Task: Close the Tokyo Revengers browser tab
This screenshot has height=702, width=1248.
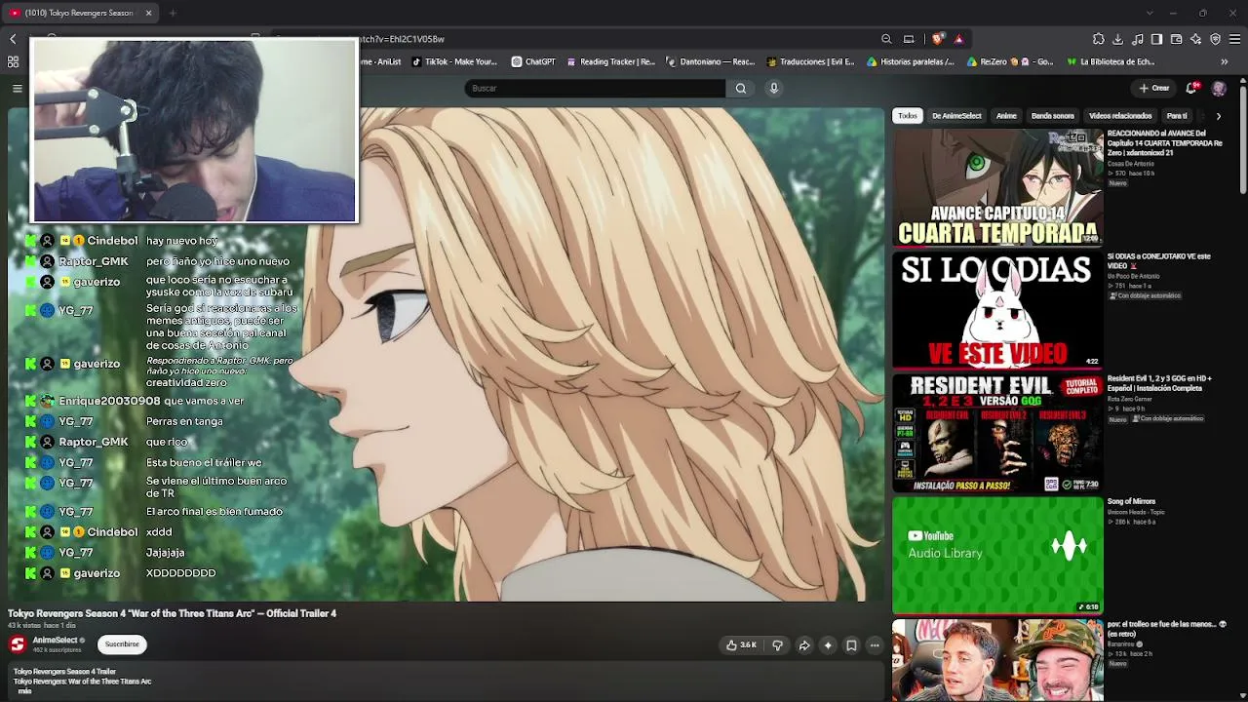Action: pyautogui.click(x=148, y=13)
